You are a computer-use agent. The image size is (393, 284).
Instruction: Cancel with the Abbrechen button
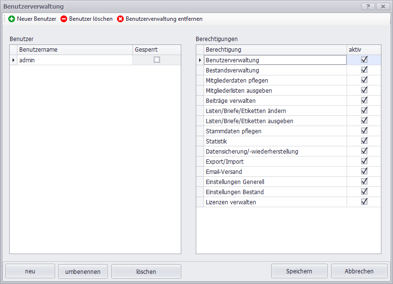pos(359,271)
